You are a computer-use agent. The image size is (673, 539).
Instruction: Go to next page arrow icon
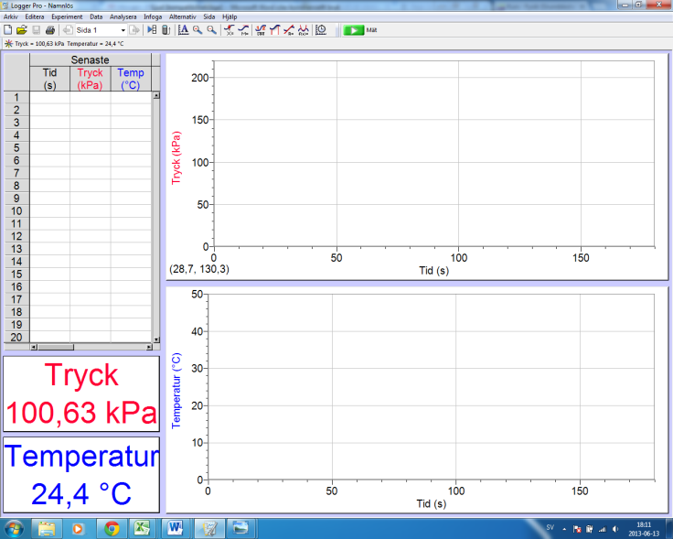134,30
